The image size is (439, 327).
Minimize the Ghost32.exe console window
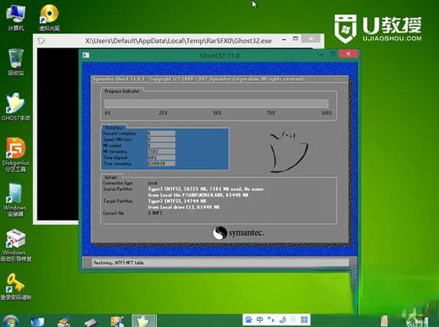click(284, 40)
